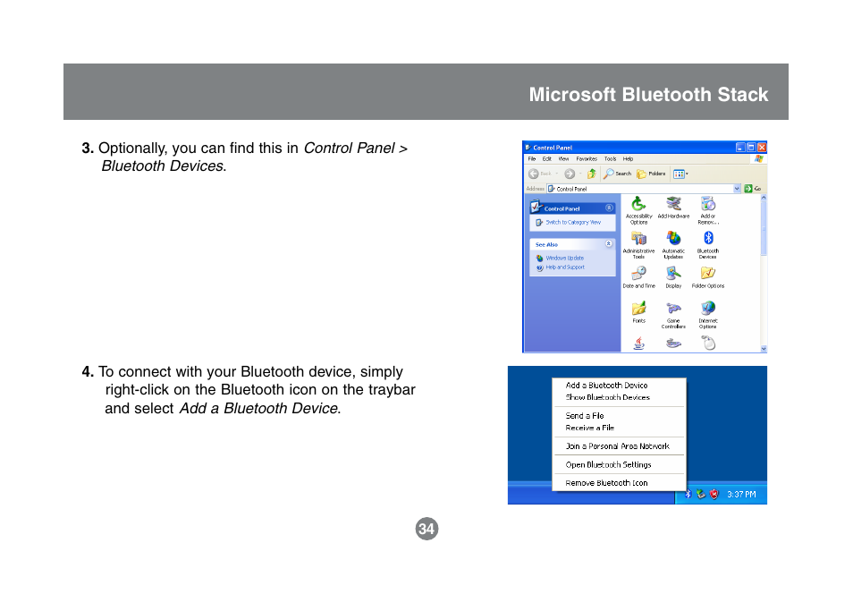Click the scrollbar up arrow in Control Panel
Screen dimensions: 853x594
coord(764,198)
